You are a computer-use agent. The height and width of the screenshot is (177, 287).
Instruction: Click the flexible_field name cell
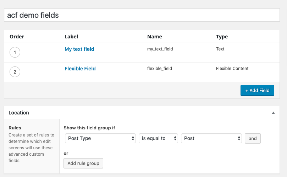coord(160,69)
